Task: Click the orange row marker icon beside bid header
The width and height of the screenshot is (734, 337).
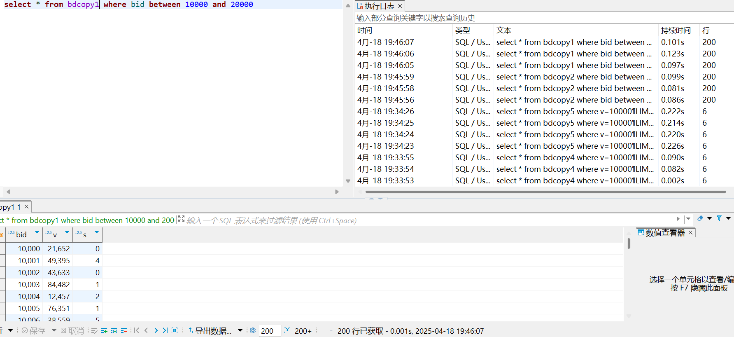Action: point(2,234)
